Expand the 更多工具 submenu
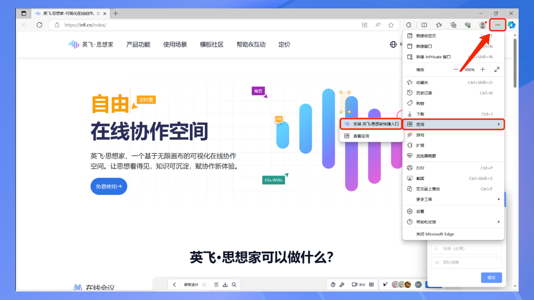Screen dimensions: 534x300 click(453, 199)
